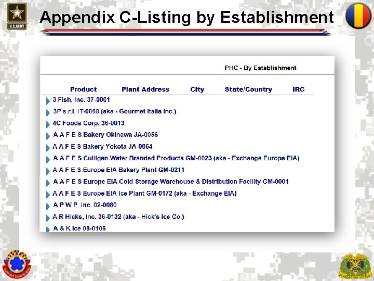Click the blue-yellow-red circular emblem
Viewport: 374px width, 281px height.
(x=358, y=16)
